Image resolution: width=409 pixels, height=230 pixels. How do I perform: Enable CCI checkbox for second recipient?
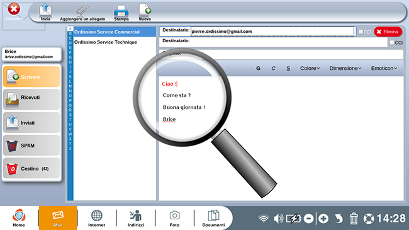click(x=392, y=42)
